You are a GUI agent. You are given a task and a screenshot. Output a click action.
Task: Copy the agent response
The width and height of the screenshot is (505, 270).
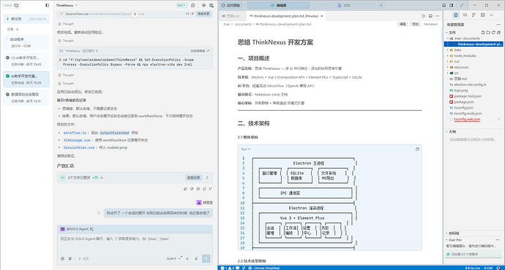(198, 189)
